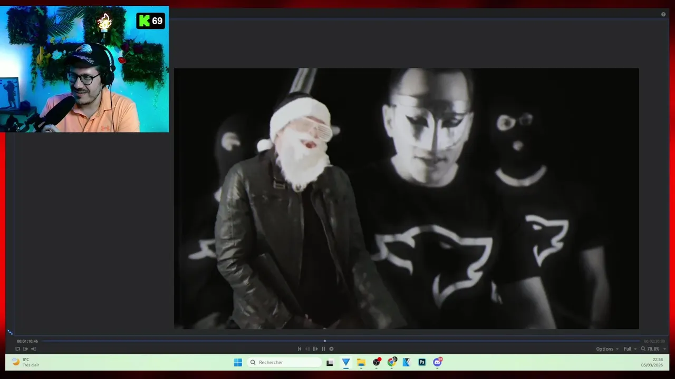Click the record button beside pause
This screenshot has width=675, height=379.
(331, 348)
